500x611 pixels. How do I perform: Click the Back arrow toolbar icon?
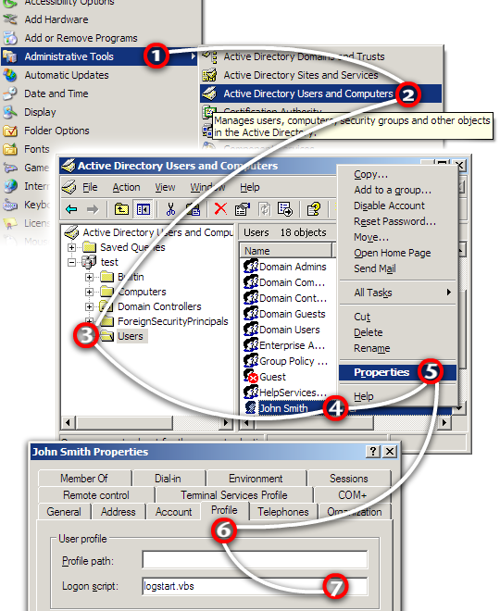coord(71,209)
